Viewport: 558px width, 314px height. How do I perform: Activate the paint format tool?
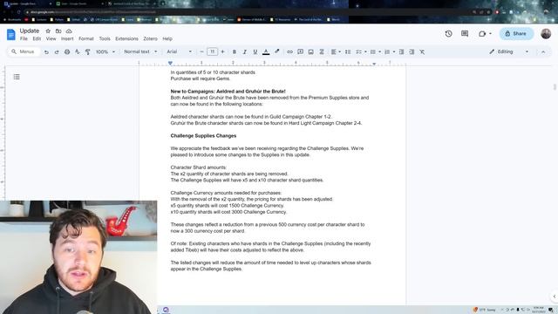(x=87, y=52)
